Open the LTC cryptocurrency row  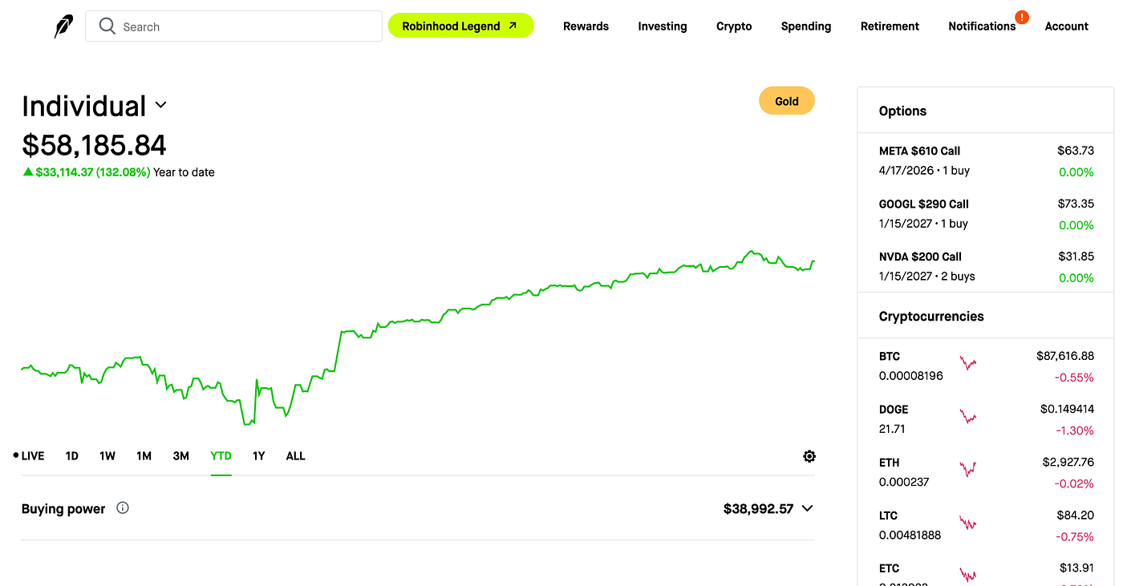pyautogui.click(x=986, y=525)
